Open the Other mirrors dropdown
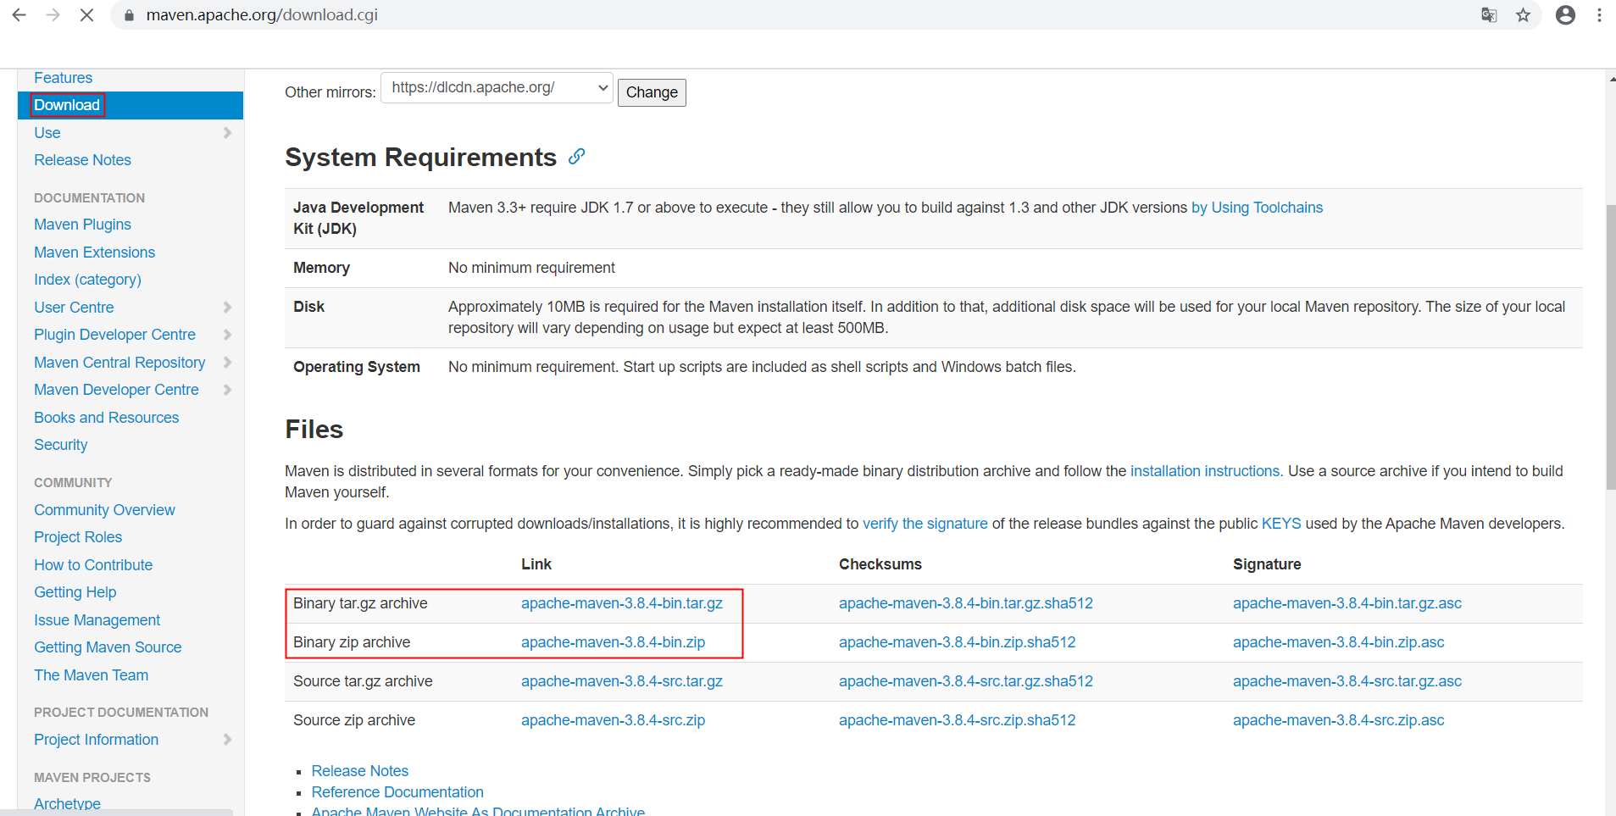Image resolution: width=1616 pixels, height=816 pixels. [x=497, y=88]
